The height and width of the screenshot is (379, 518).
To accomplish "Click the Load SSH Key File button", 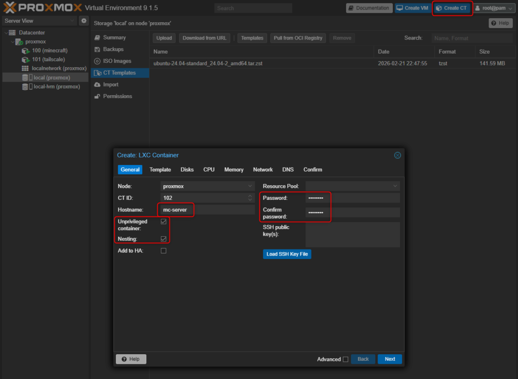I will tap(287, 254).
